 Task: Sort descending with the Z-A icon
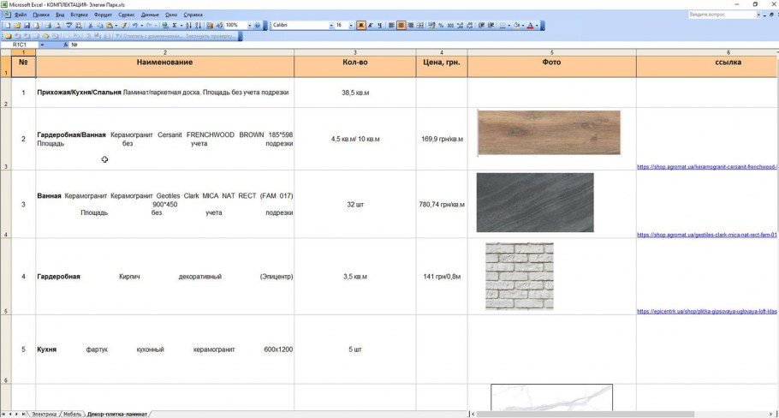pos(198,25)
